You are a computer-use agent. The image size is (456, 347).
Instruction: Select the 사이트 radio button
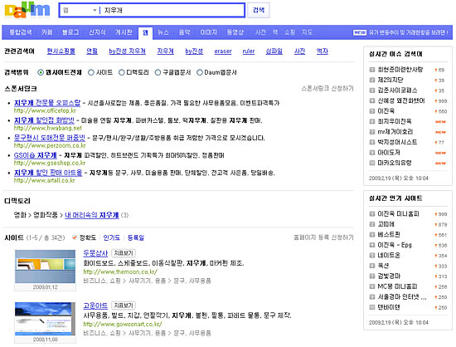pyautogui.click(x=91, y=72)
